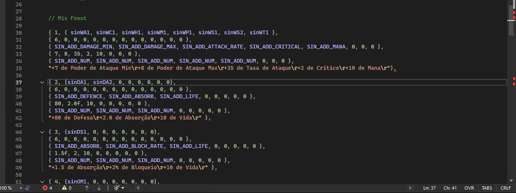Click line number 49 in the margin
The height and width of the screenshot is (193, 516).
(x=19, y=167)
